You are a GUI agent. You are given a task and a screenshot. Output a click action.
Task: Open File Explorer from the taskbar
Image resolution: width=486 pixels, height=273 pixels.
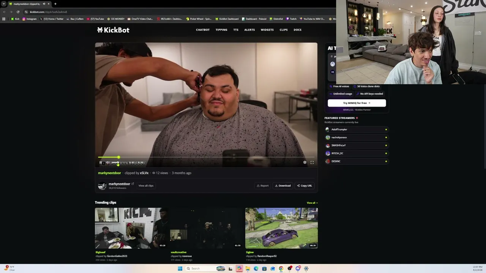248,268
